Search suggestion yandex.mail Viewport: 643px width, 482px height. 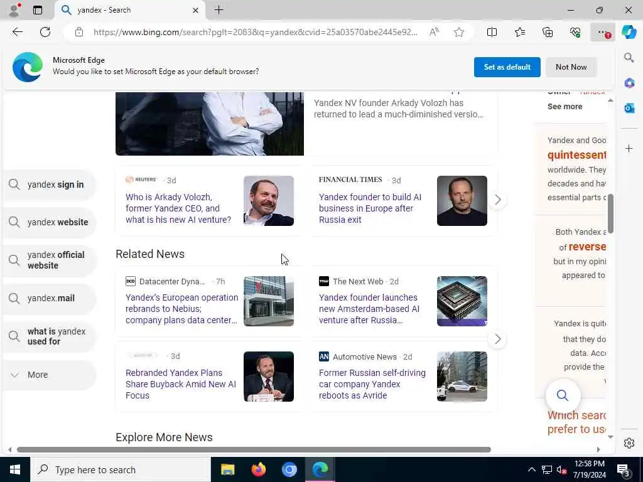click(x=49, y=298)
